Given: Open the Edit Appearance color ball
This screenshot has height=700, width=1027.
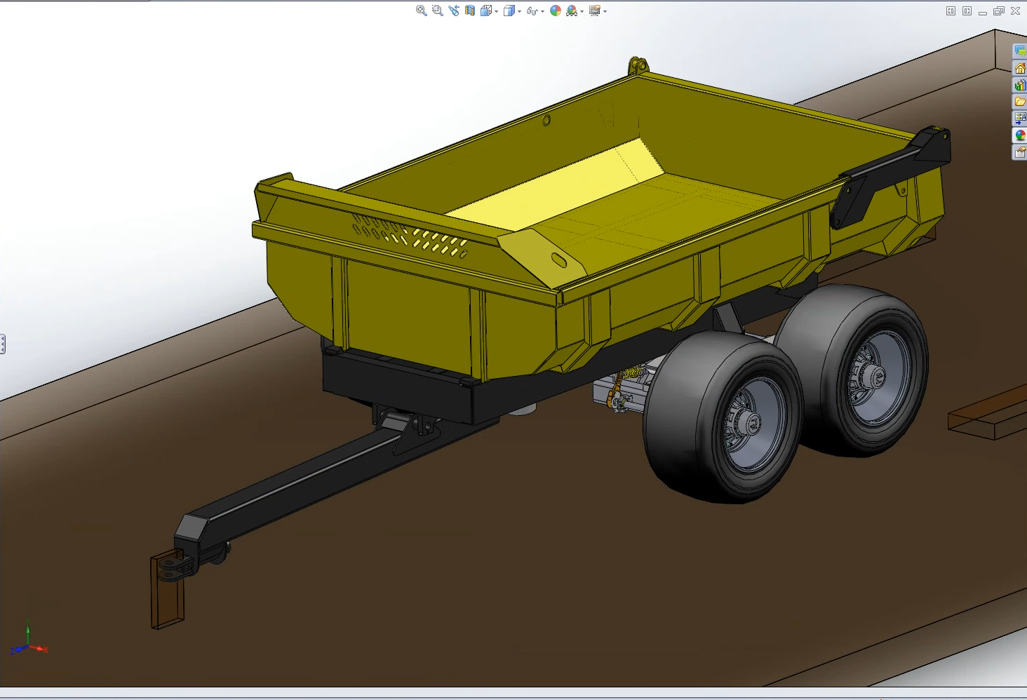Looking at the screenshot, I should tap(556, 11).
